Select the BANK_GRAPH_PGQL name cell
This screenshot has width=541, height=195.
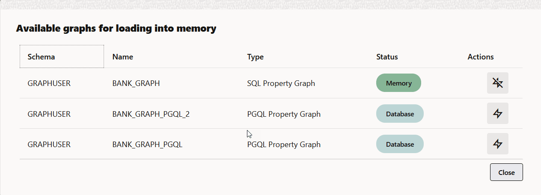coord(147,145)
